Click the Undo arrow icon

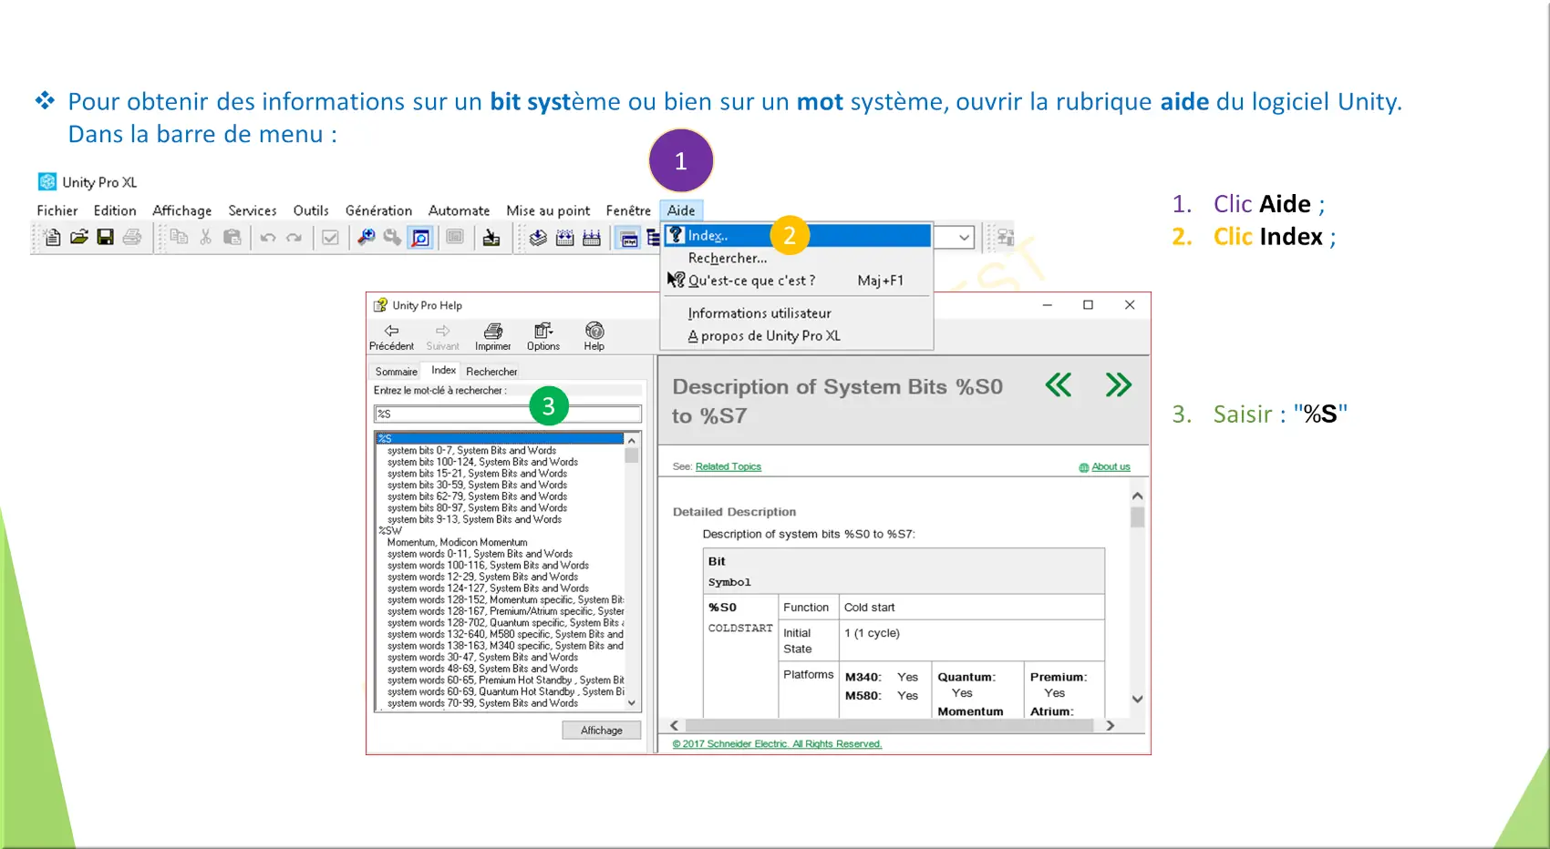pos(268,238)
